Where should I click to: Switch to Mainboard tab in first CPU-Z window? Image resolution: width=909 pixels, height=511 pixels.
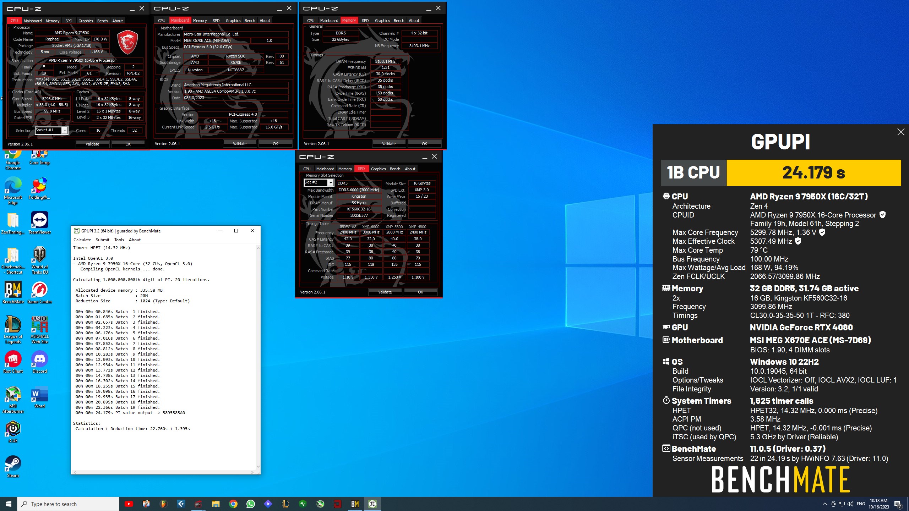coord(33,21)
